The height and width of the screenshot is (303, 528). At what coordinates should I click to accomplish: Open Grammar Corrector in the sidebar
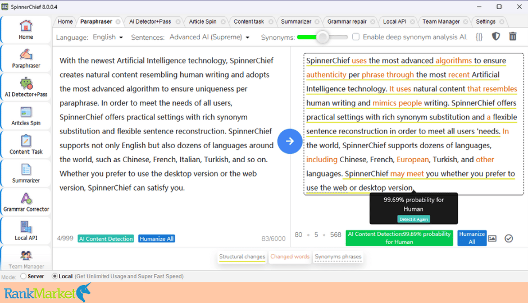[26, 202]
